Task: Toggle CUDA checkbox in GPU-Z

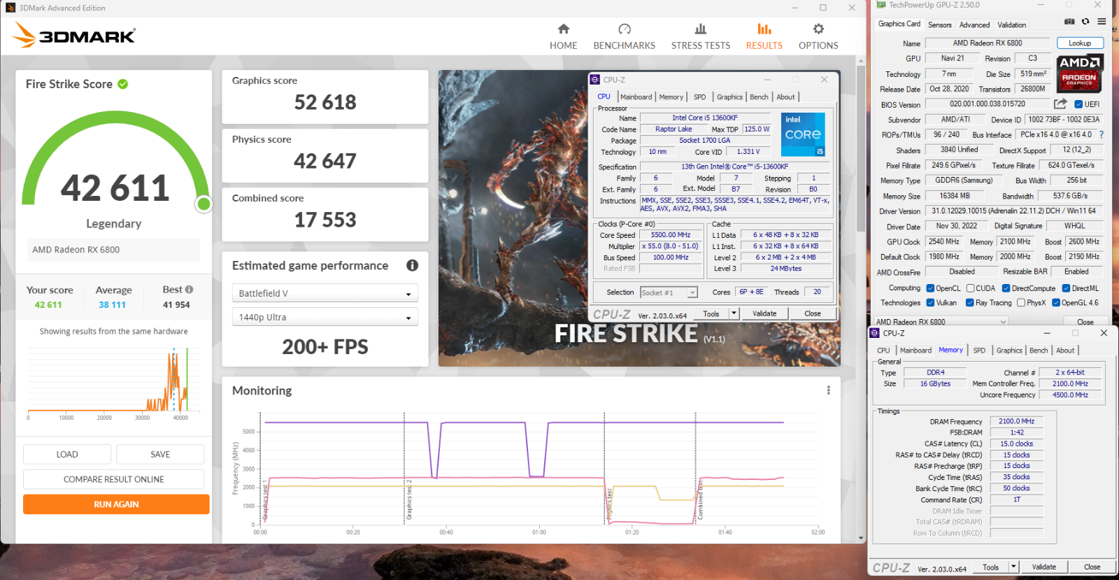Action: pos(970,288)
